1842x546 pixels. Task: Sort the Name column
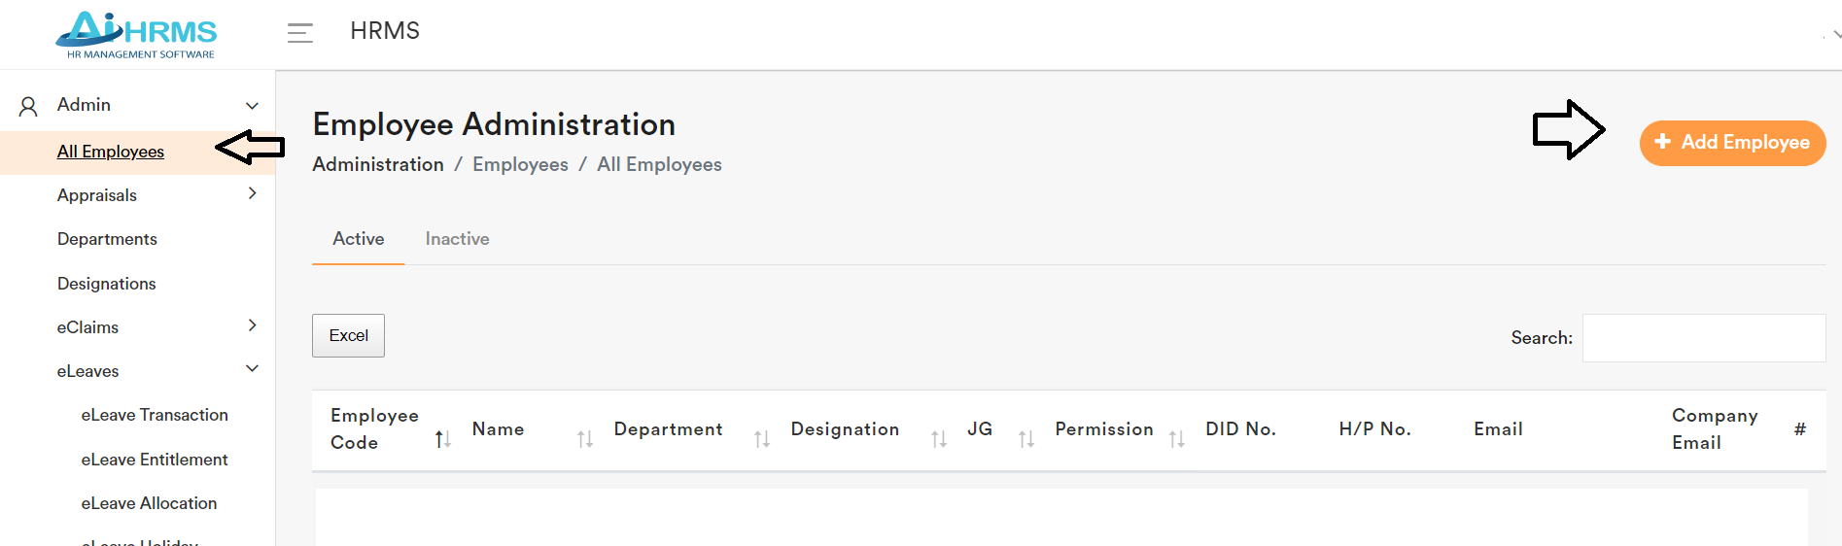tap(585, 439)
